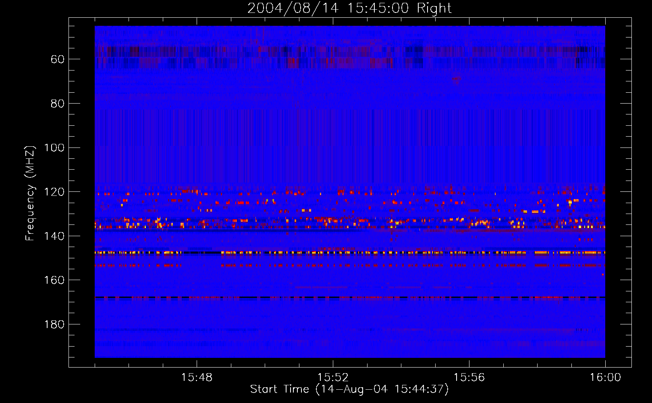652x403 pixels.
Task: Select the 60 frequency tick label
Action: pos(58,60)
